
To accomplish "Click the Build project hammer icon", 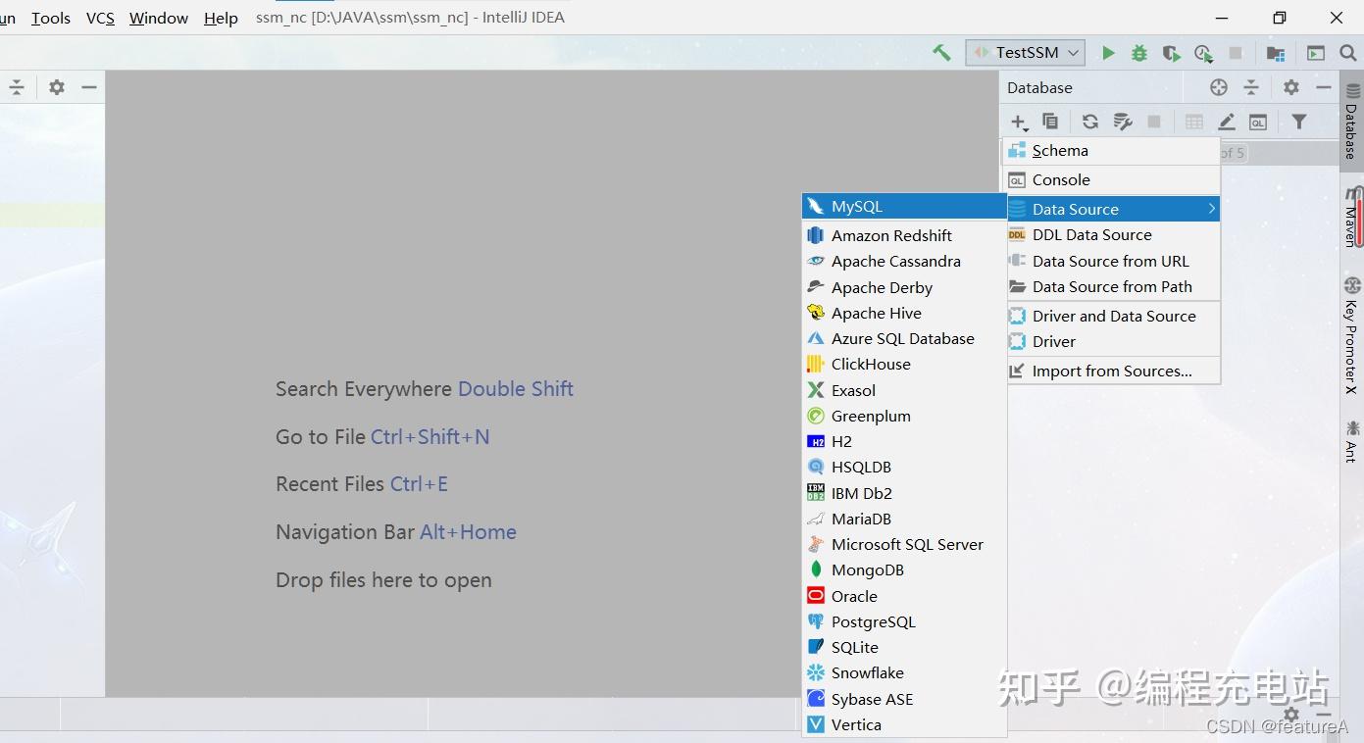I will [941, 53].
